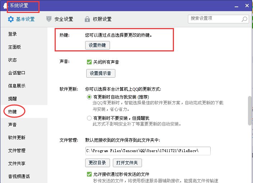Click the vertical scrollbar thumb
The image size is (253, 183).
[x=250, y=110]
